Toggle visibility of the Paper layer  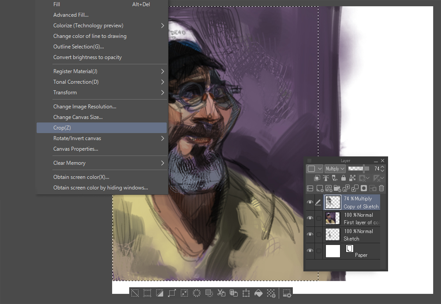(x=310, y=251)
